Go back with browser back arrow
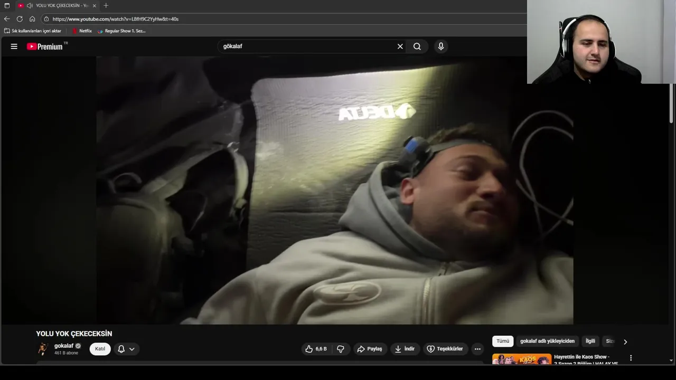The height and width of the screenshot is (380, 676). tap(7, 19)
